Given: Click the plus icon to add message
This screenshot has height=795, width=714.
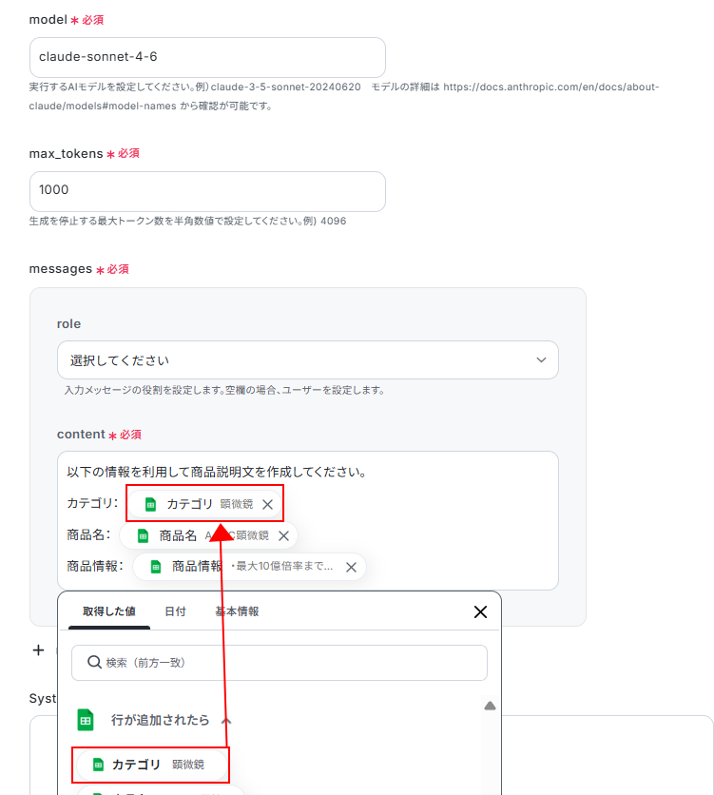Looking at the screenshot, I should (39, 650).
